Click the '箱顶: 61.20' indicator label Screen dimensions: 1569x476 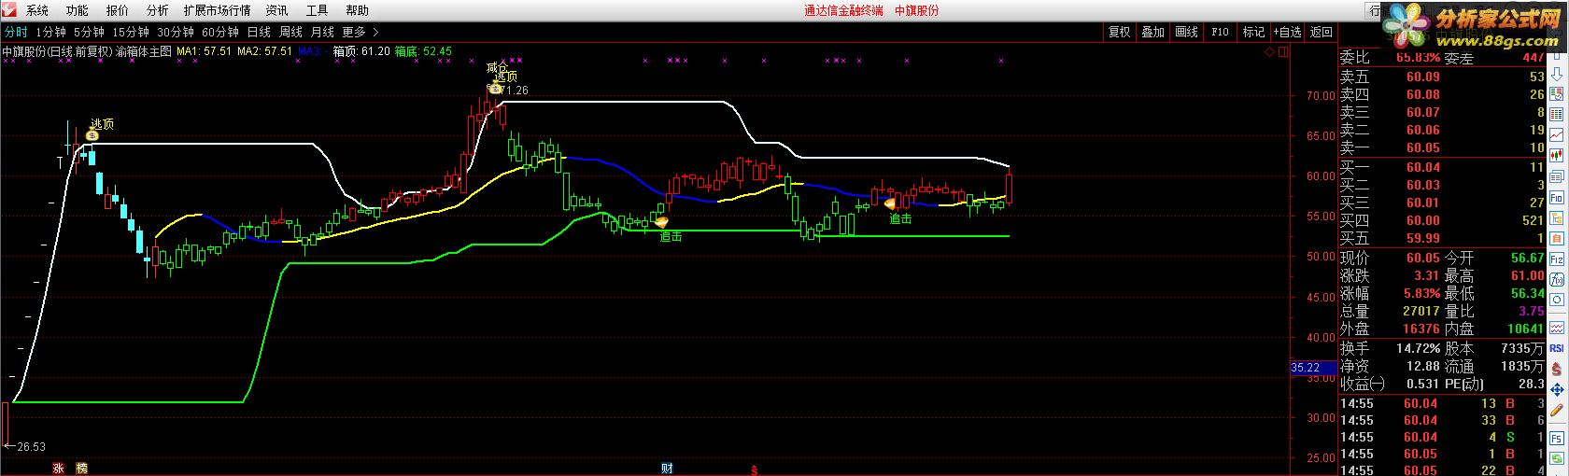point(361,51)
